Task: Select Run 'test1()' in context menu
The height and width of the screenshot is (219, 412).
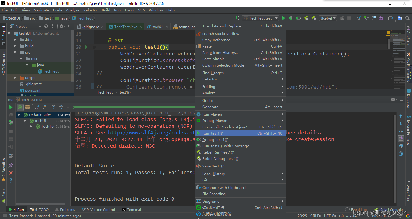Action: coord(240,133)
